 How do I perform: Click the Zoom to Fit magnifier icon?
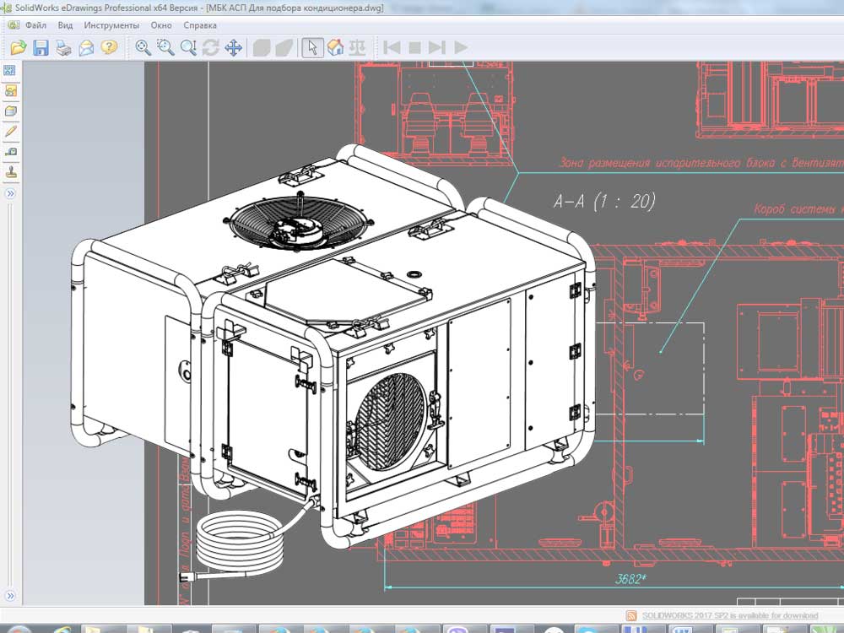pos(143,47)
